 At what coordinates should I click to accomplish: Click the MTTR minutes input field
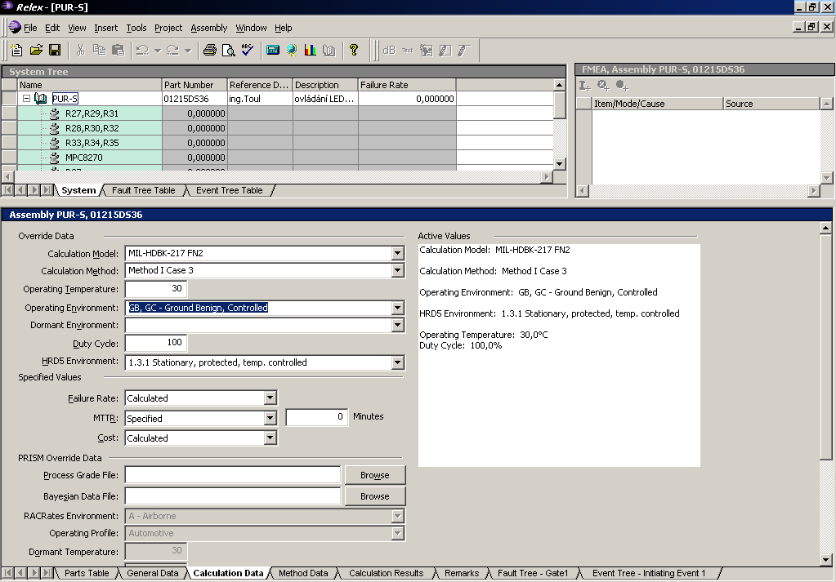tap(317, 417)
